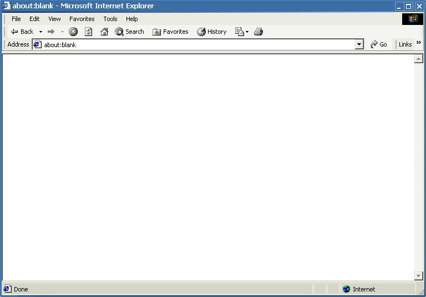Click the scrollbar up arrow
The image size is (426, 297).
(419, 59)
